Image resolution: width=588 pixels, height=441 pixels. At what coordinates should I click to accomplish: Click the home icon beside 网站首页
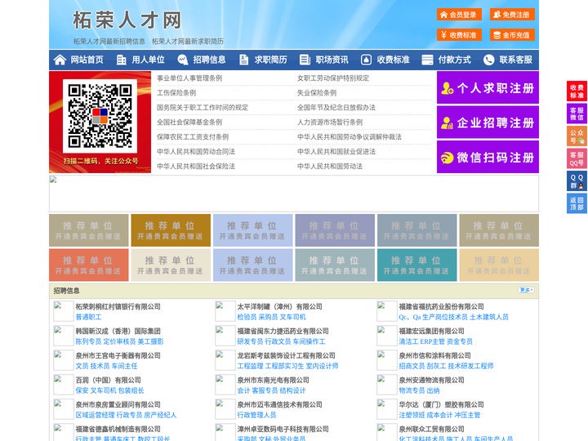pos(60,60)
